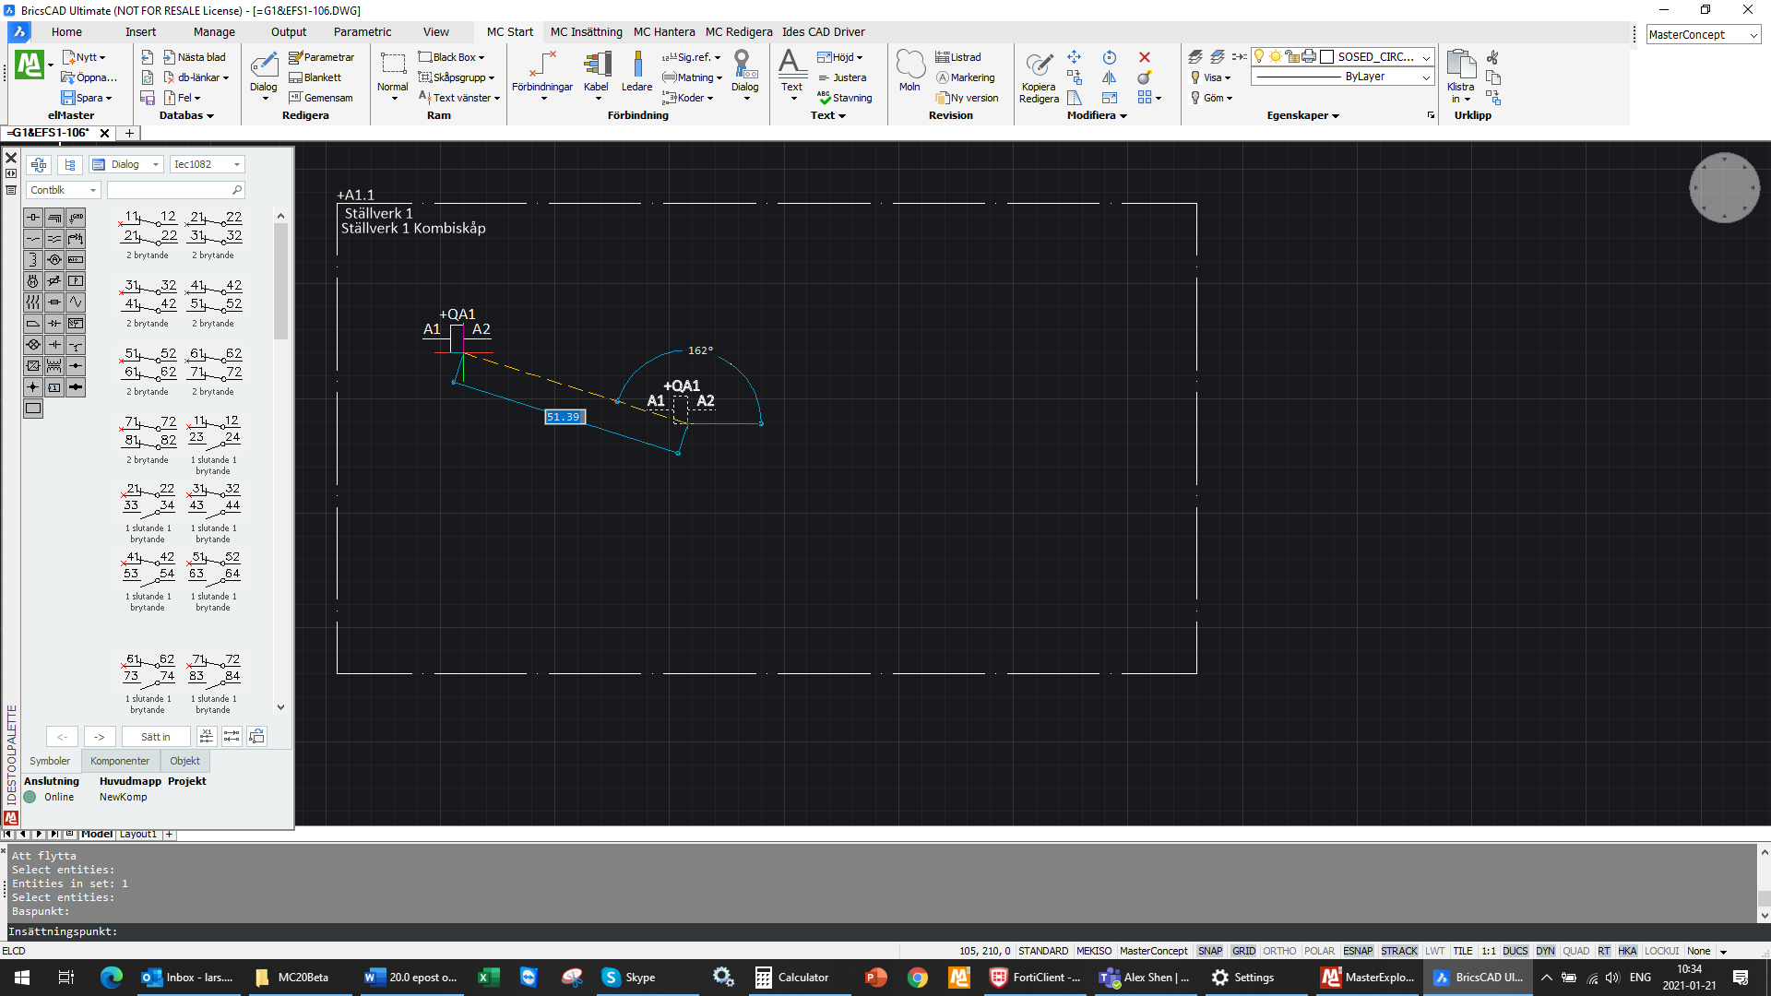Click the Nästa blad button
Screen dimensions: 1771x996
click(x=195, y=57)
